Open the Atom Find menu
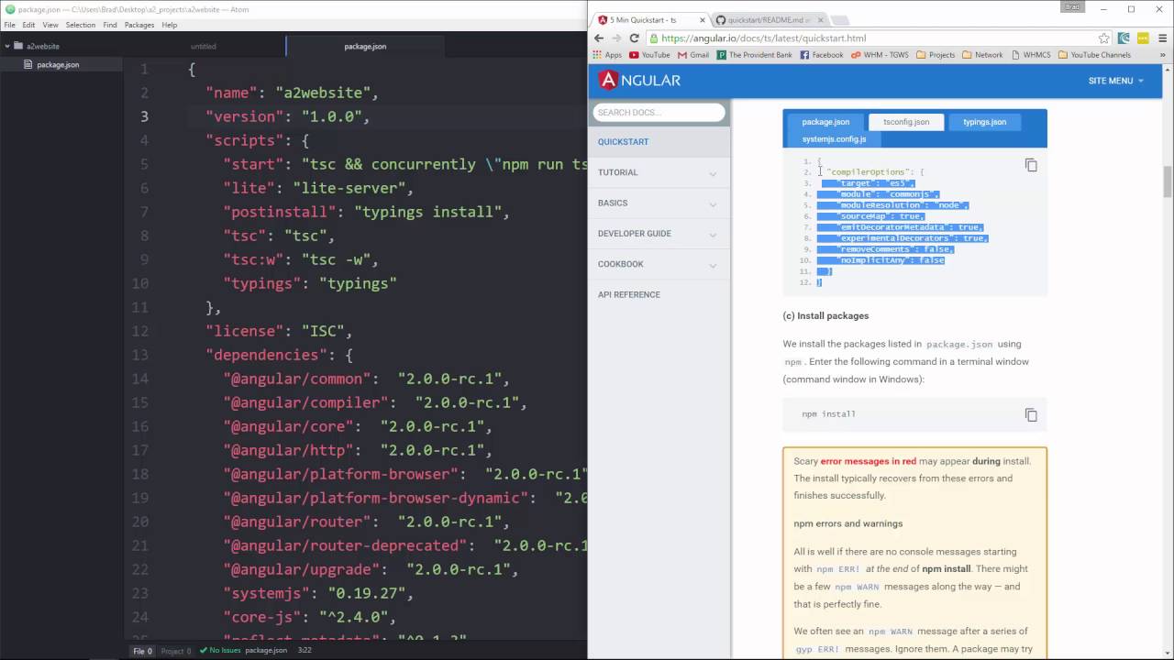1174x660 pixels. tap(110, 25)
